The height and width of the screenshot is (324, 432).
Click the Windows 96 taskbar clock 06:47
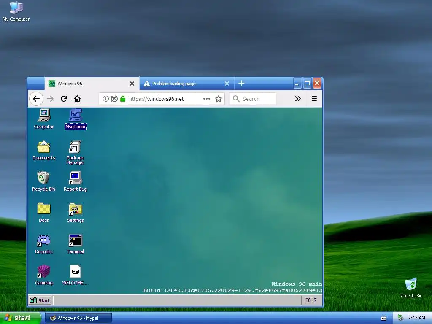coord(311,300)
